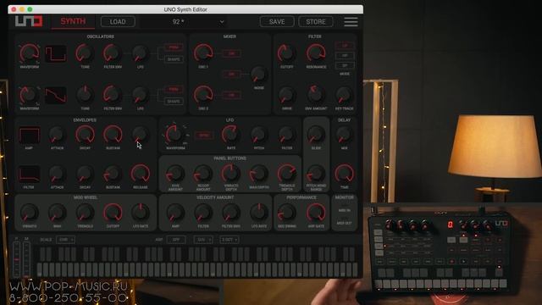Select HP filter mode
The height and width of the screenshot is (305, 542).
tap(345, 56)
